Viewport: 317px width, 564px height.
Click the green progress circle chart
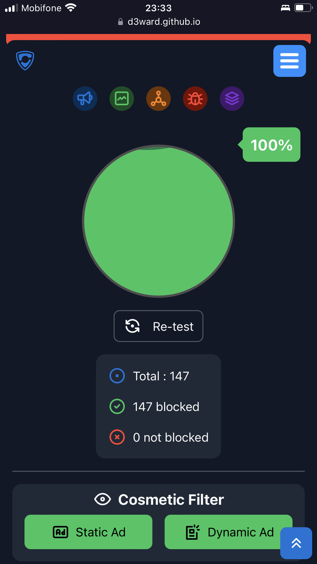(x=158, y=222)
